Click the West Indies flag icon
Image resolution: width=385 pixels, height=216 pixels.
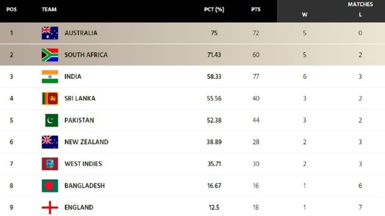point(50,164)
